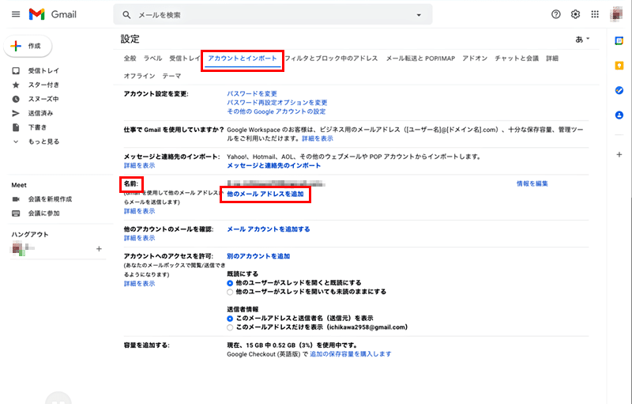Image resolution: width=632 pixels, height=404 pixels.
Task: Click the パスワードを変更 link
Action: 252,93
